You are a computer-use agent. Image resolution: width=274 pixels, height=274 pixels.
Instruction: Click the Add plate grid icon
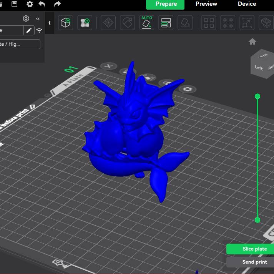pos(85,23)
